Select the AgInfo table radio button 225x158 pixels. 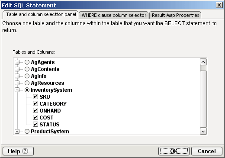(x=27, y=76)
